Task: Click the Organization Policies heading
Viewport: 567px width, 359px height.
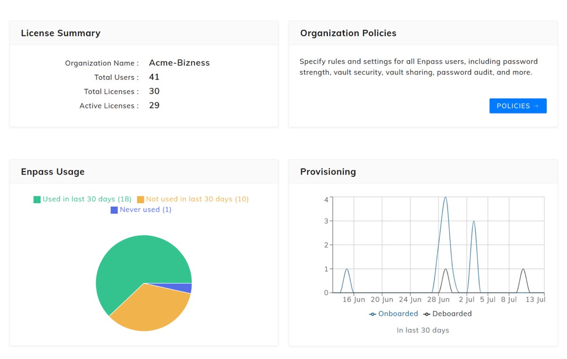Action: pos(348,33)
